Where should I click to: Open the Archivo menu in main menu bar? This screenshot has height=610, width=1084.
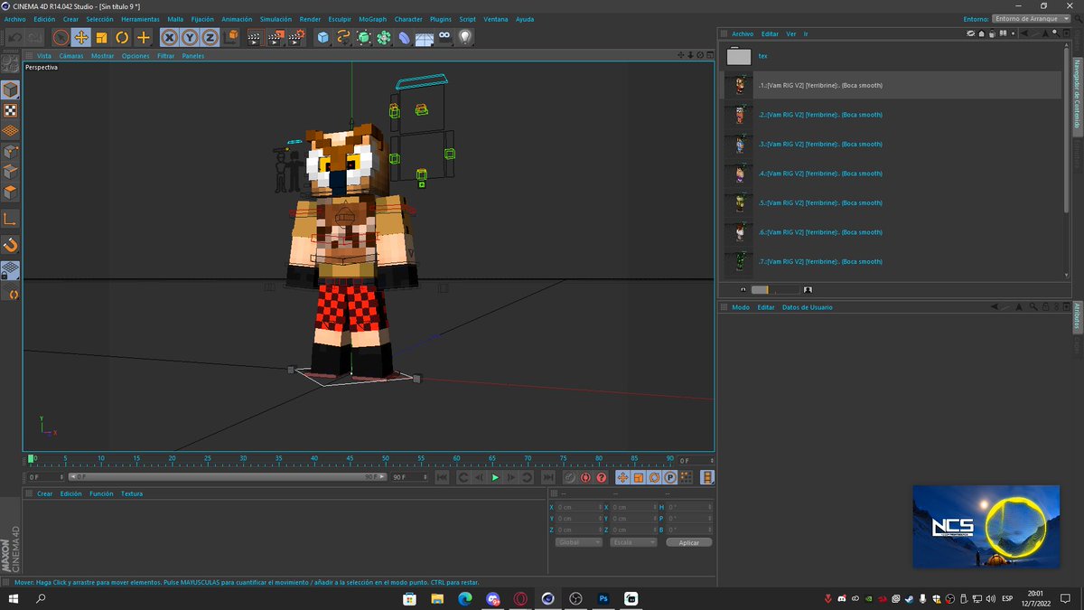[x=15, y=19]
